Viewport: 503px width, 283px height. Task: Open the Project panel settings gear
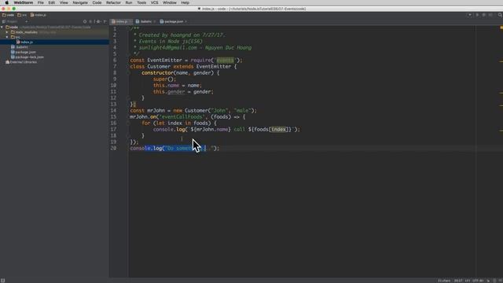98,21
